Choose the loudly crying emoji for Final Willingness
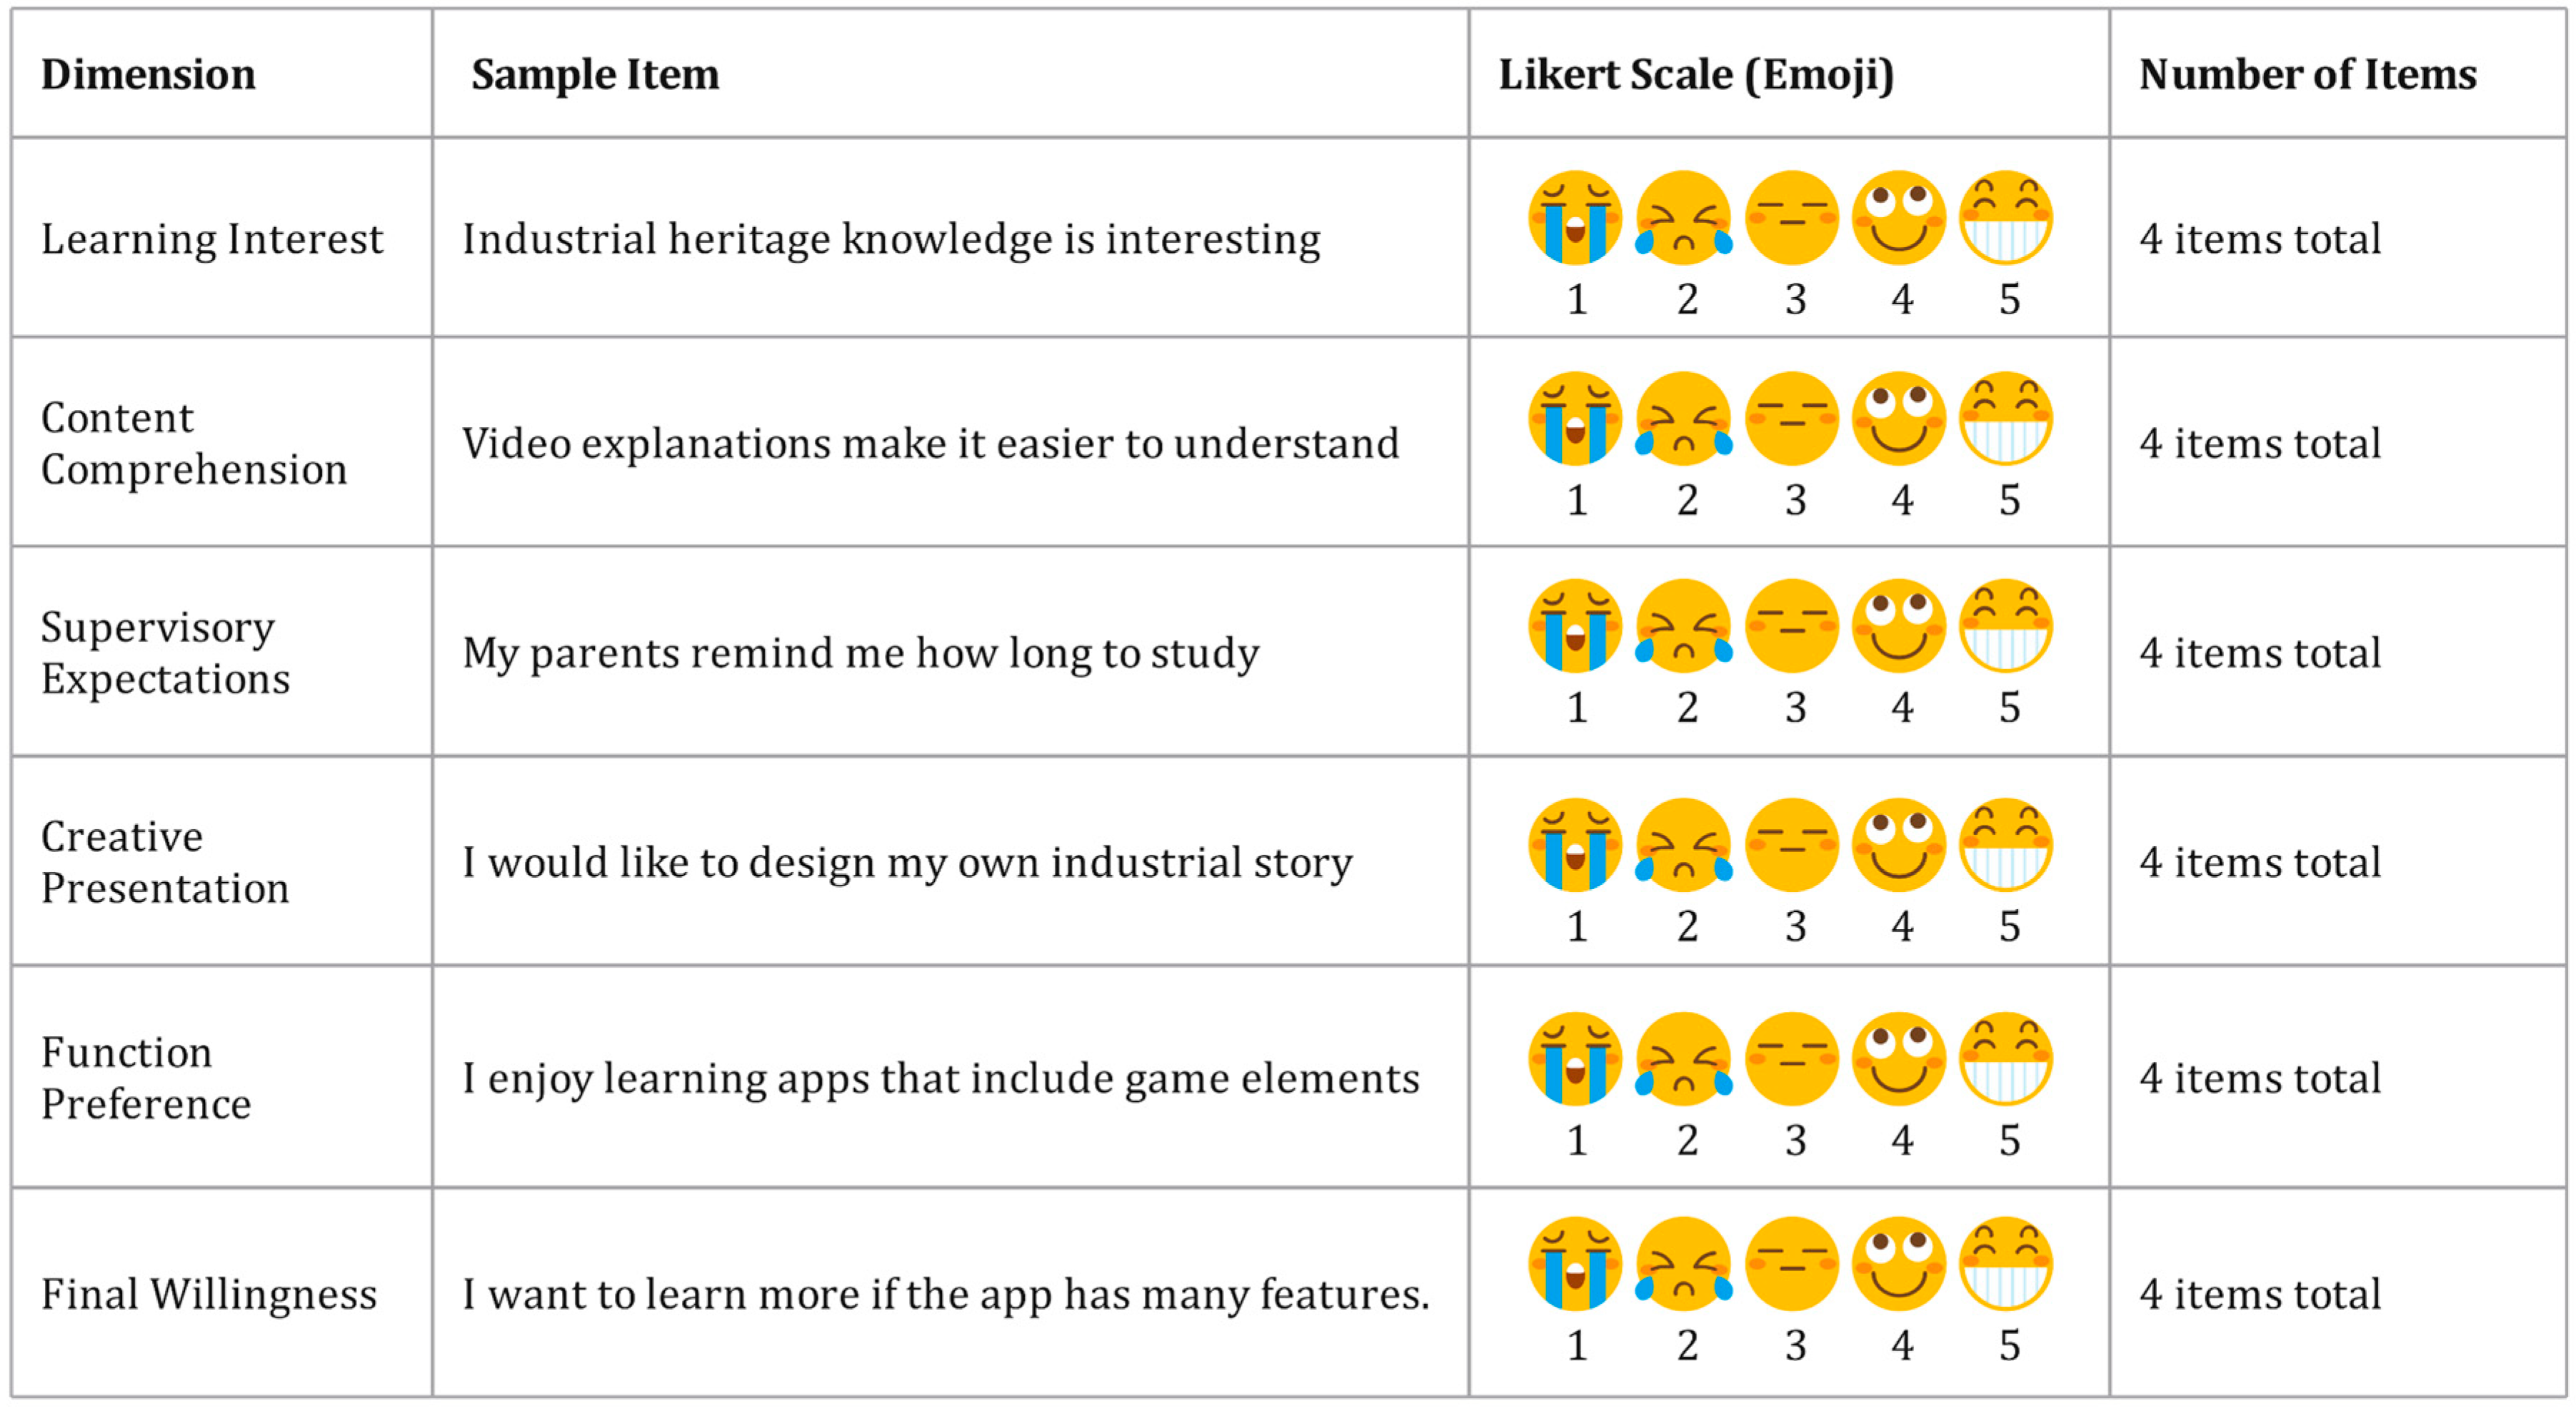The height and width of the screenshot is (1409, 2576). click(1575, 1263)
